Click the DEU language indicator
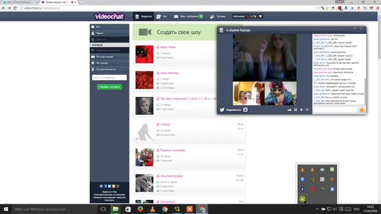Screen dimensions: 381x214 (356, 209)
